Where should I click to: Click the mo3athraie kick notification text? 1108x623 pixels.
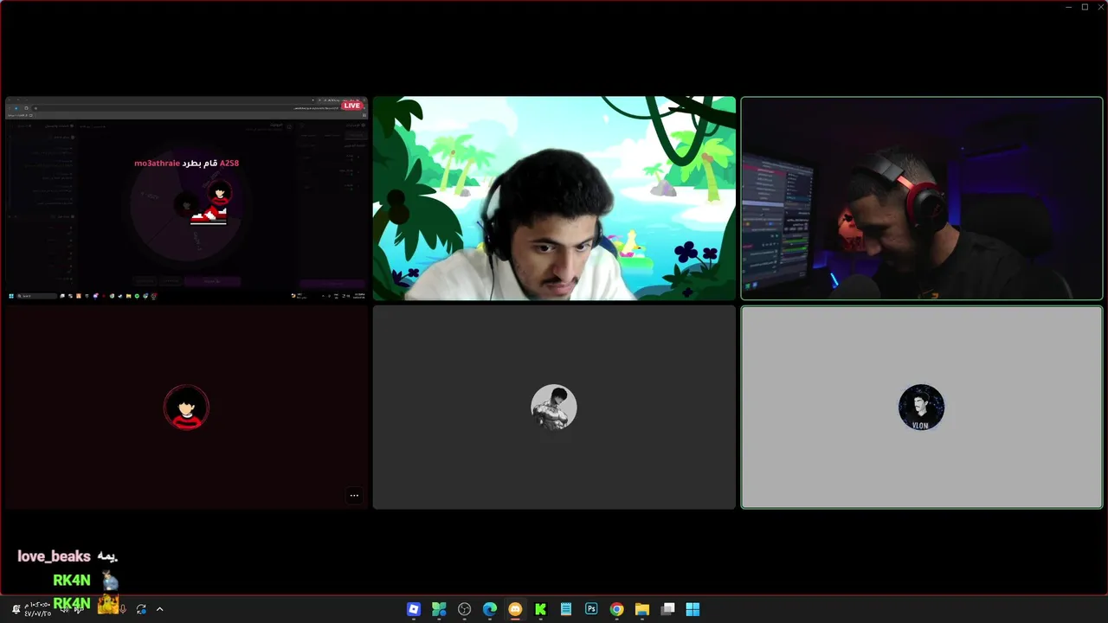coord(186,163)
